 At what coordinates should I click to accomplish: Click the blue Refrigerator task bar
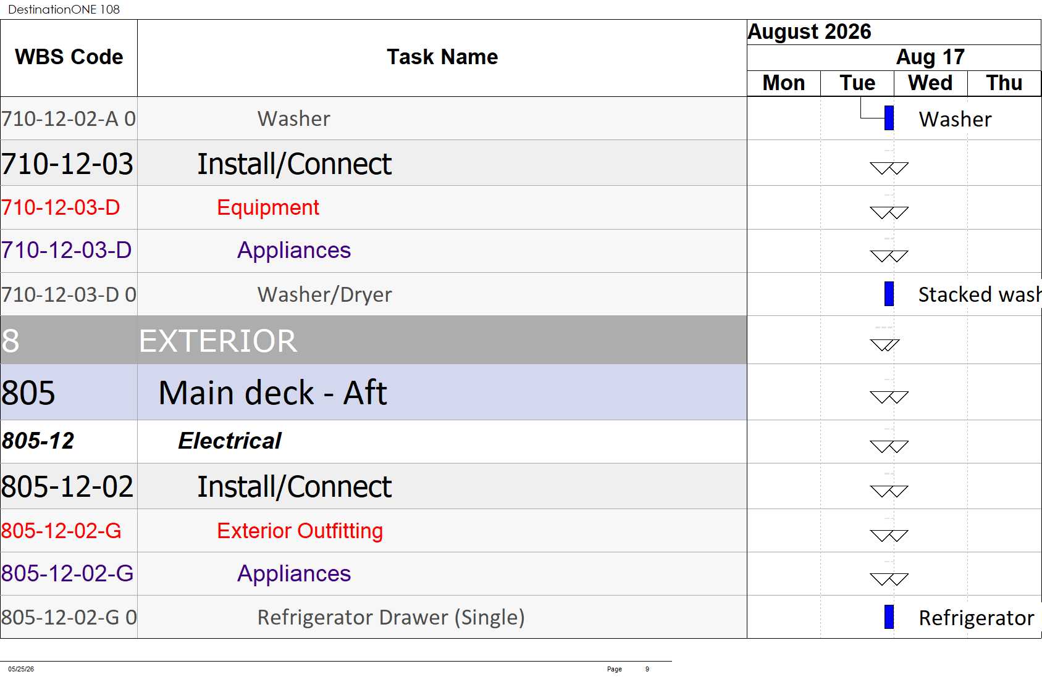[889, 617]
